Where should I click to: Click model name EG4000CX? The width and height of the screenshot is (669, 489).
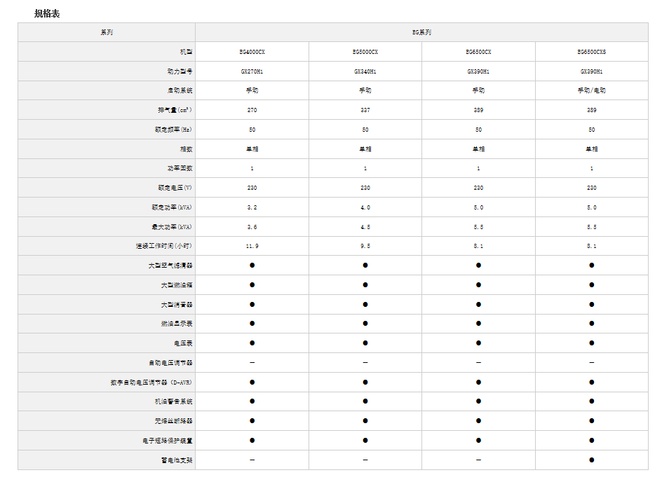[x=252, y=52]
